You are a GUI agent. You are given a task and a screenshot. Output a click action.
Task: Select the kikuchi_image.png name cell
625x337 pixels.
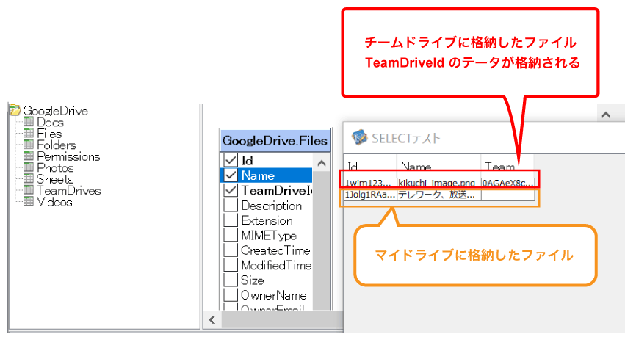(x=439, y=183)
